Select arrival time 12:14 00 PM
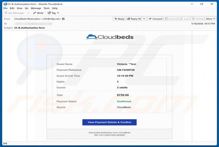The width and height of the screenshot is (219, 147). (125, 76)
